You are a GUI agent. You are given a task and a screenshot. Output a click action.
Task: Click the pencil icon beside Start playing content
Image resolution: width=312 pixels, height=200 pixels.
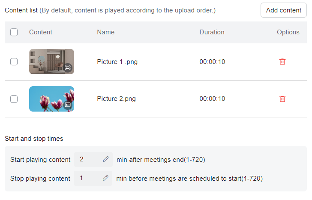pos(106,159)
